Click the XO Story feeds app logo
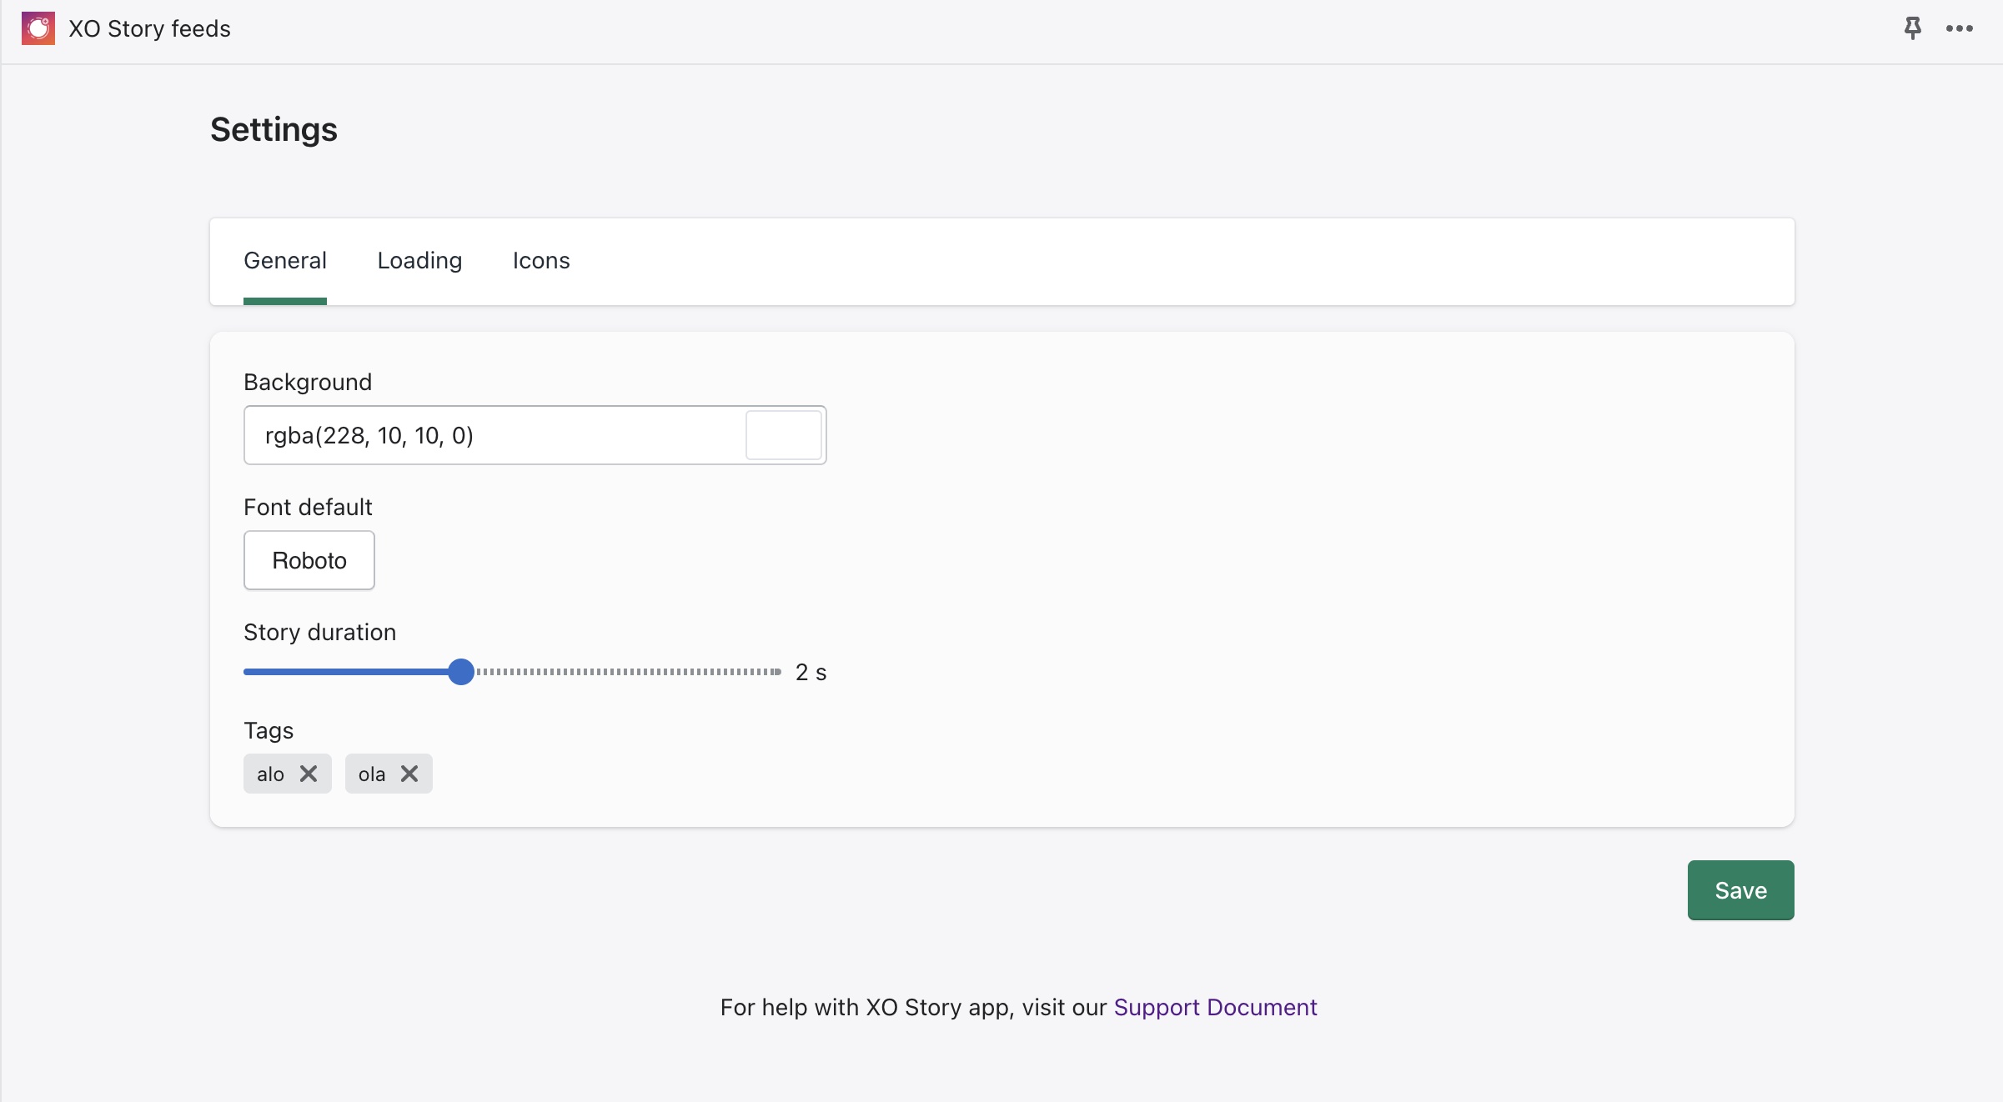Viewport: 2003px width, 1102px height. click(38, 28)
